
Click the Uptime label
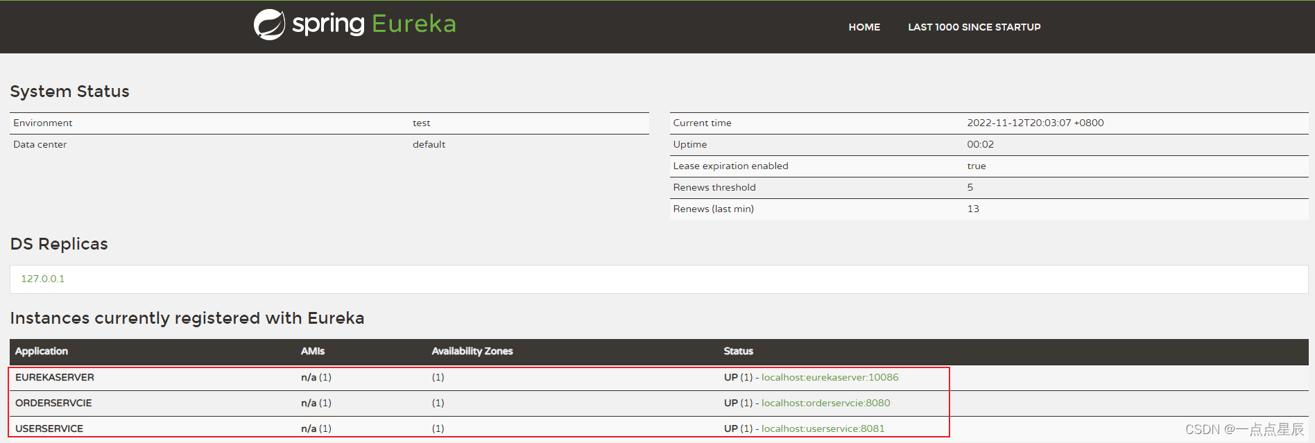tap(690, 144)
